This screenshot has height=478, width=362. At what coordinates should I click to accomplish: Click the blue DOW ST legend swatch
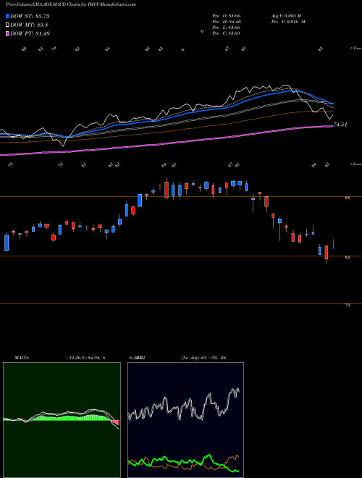(8, 16)
